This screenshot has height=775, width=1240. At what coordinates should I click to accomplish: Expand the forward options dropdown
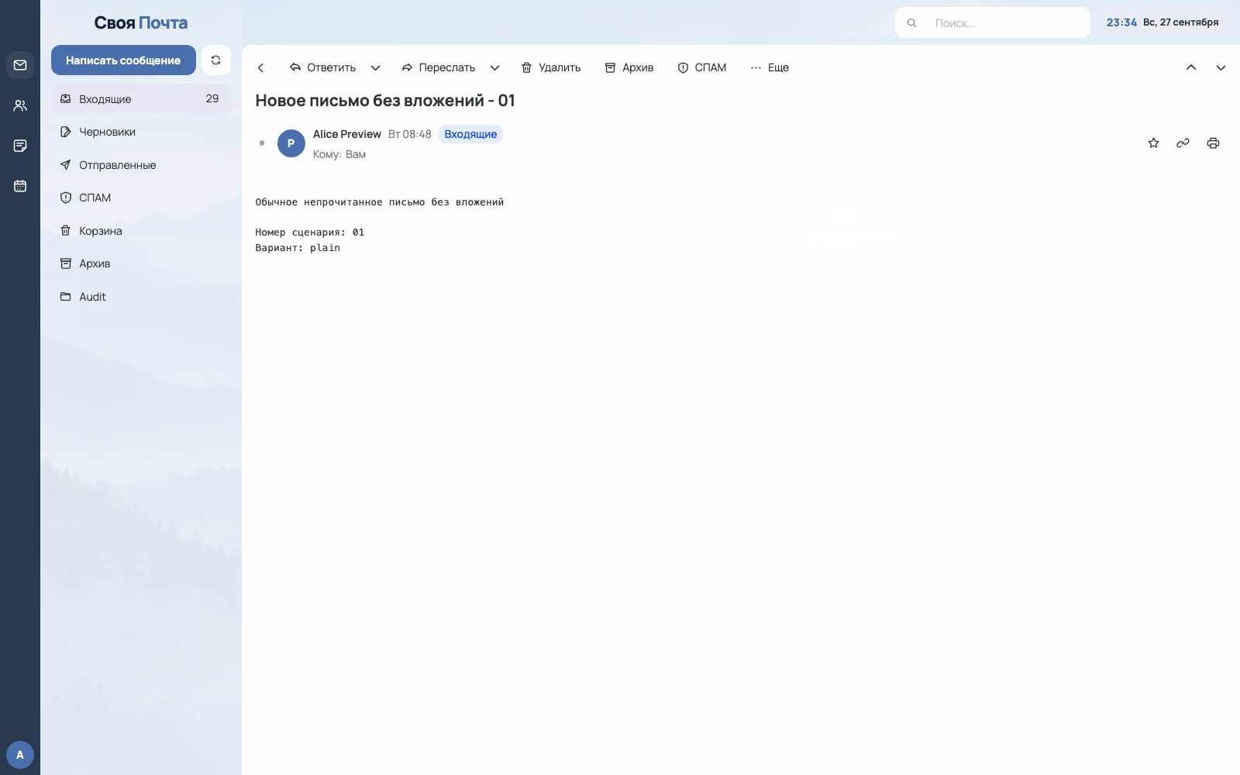(x=494, y=67)
